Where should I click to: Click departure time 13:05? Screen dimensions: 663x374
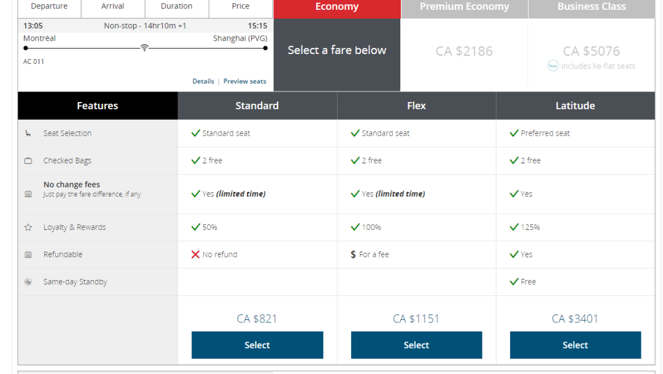point(33,26)
